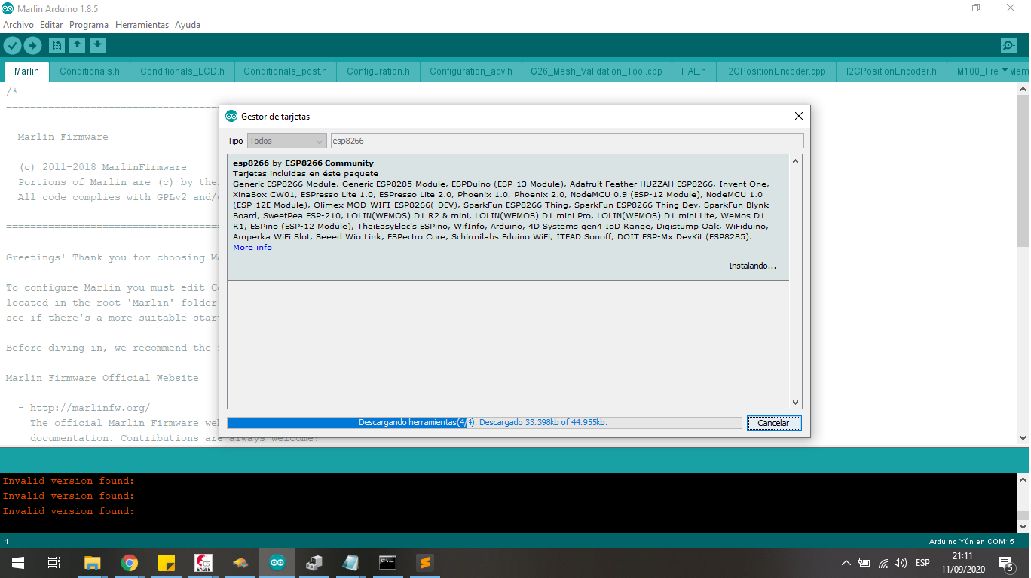Click the Save sketch down-arrow icon
1031x578 pixels.
coord(97,46)
